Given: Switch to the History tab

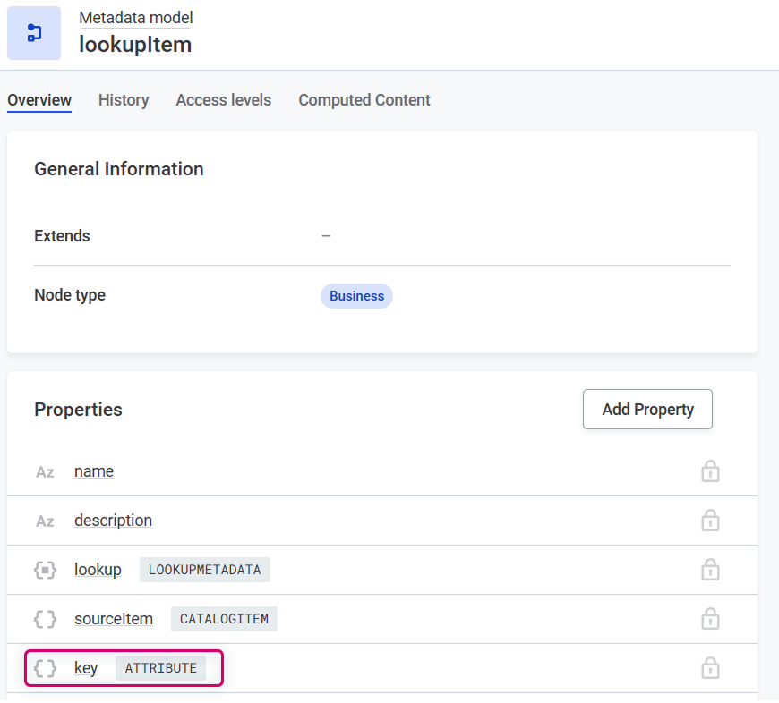Looking at the screenshot, I should click(124, 100).
